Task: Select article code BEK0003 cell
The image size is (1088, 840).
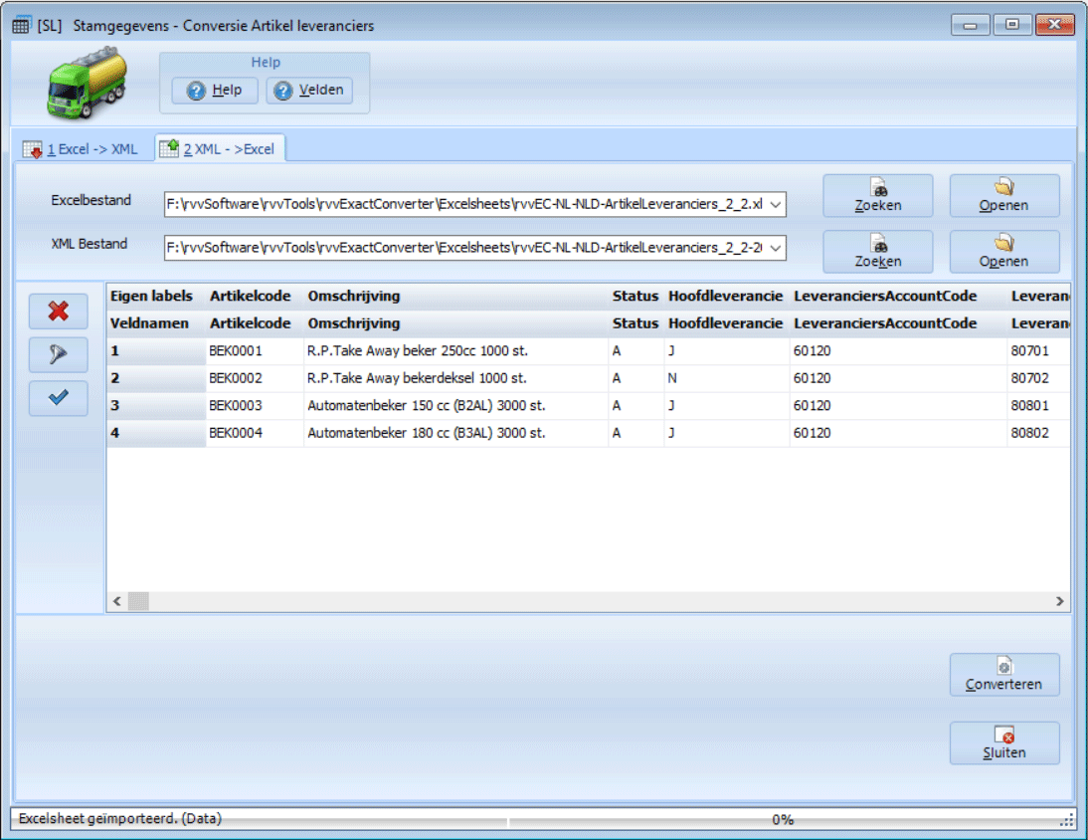Action: click(x=255, y=405)
